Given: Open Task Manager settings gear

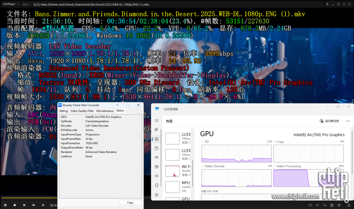Looking at the screenshot, I should [x=156, y=195].
